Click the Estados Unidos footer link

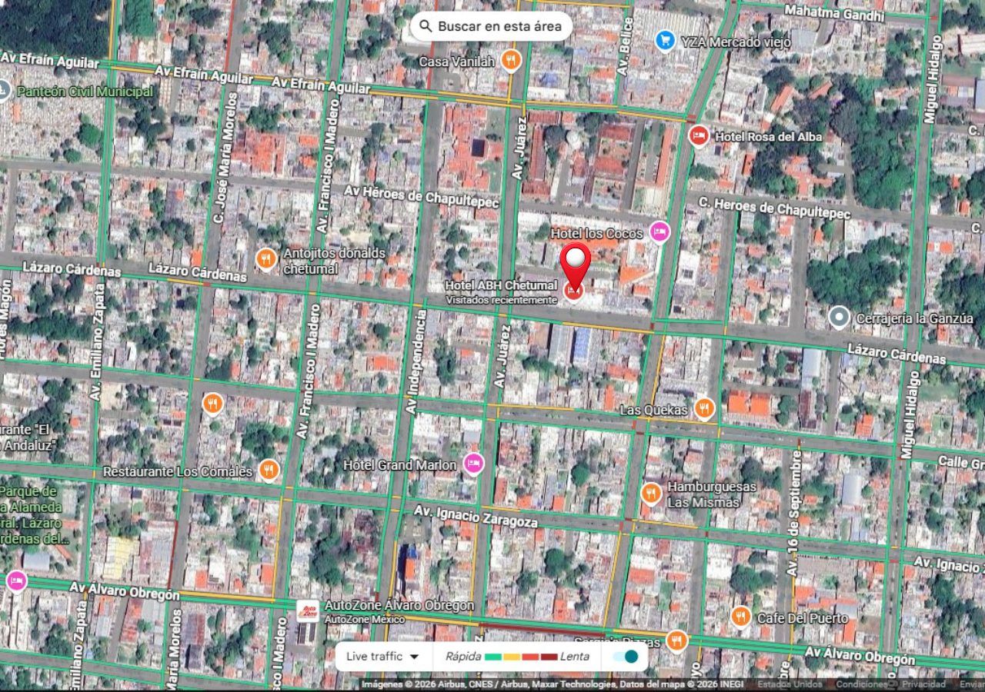coord(790,684)
